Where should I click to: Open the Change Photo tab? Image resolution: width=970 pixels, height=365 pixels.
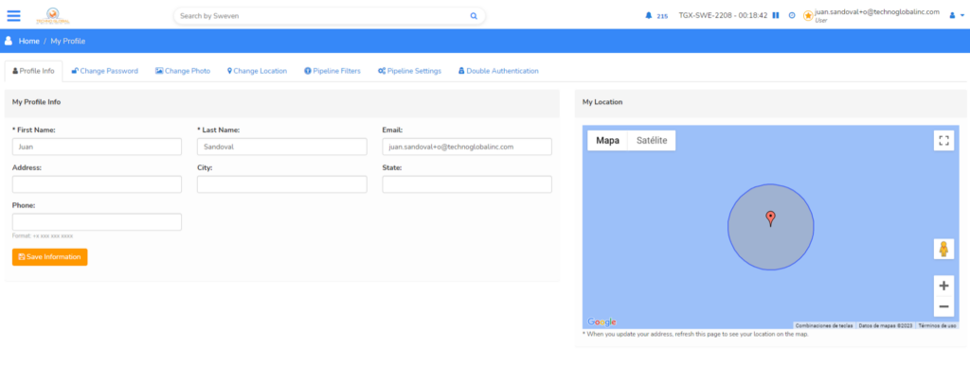tap(183, 71)
